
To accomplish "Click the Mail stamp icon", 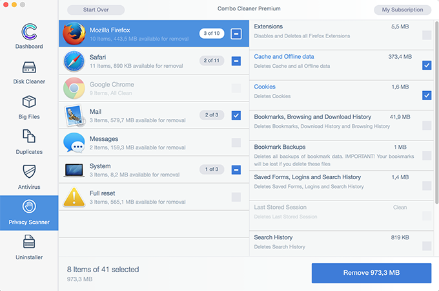I will click(74, 115).
